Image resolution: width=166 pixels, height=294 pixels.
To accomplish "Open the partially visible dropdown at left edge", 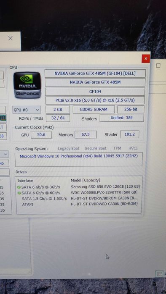I will tap(5, 154).
